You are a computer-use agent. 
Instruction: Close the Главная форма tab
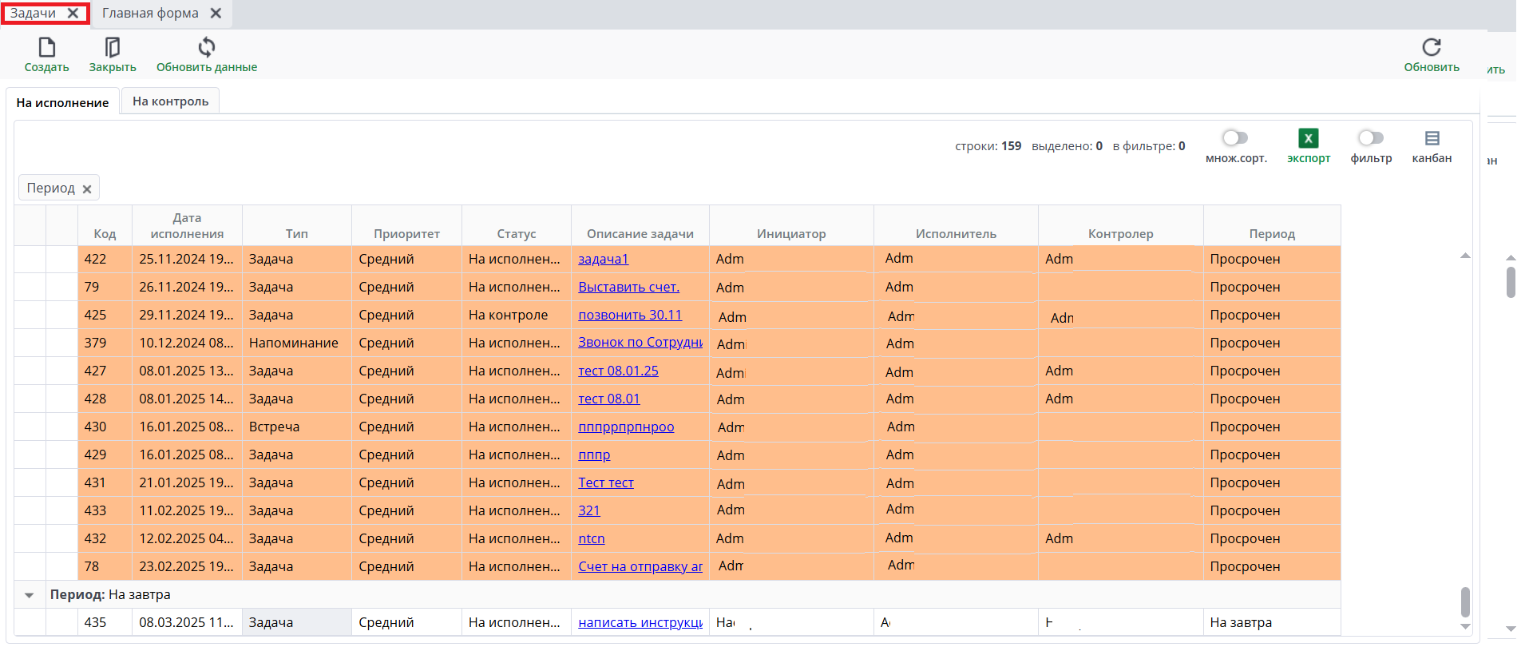pyautogui.click(x=216, y=14)
